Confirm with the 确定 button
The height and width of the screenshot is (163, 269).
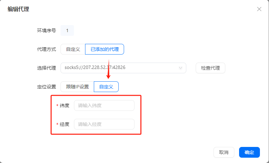(x=249, y=152)
